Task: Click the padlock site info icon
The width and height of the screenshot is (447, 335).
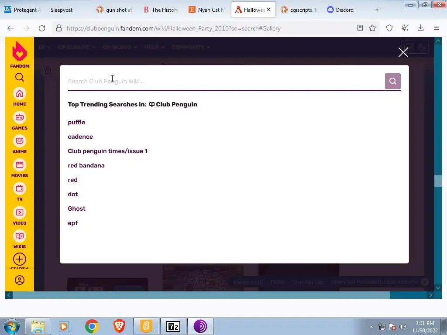Action: pyautogui.click(x=59, y=28)
